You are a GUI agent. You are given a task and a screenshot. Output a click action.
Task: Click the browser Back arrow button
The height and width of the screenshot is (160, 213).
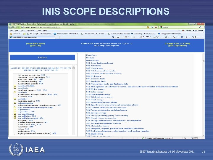[11, 27]
